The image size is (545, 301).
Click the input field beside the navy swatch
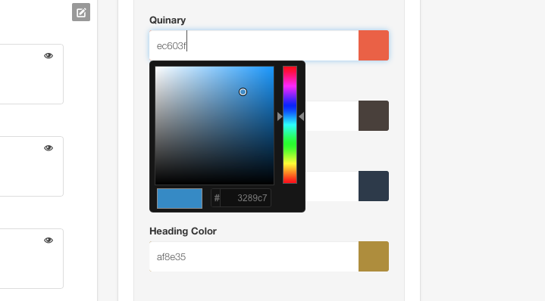pos(332,186)
